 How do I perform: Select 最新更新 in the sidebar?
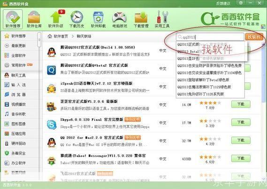(x=19, y=46)
